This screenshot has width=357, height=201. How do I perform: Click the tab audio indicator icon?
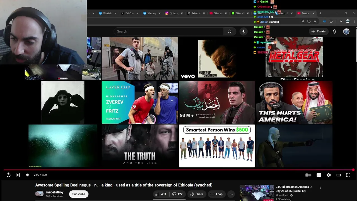(324, 21)
